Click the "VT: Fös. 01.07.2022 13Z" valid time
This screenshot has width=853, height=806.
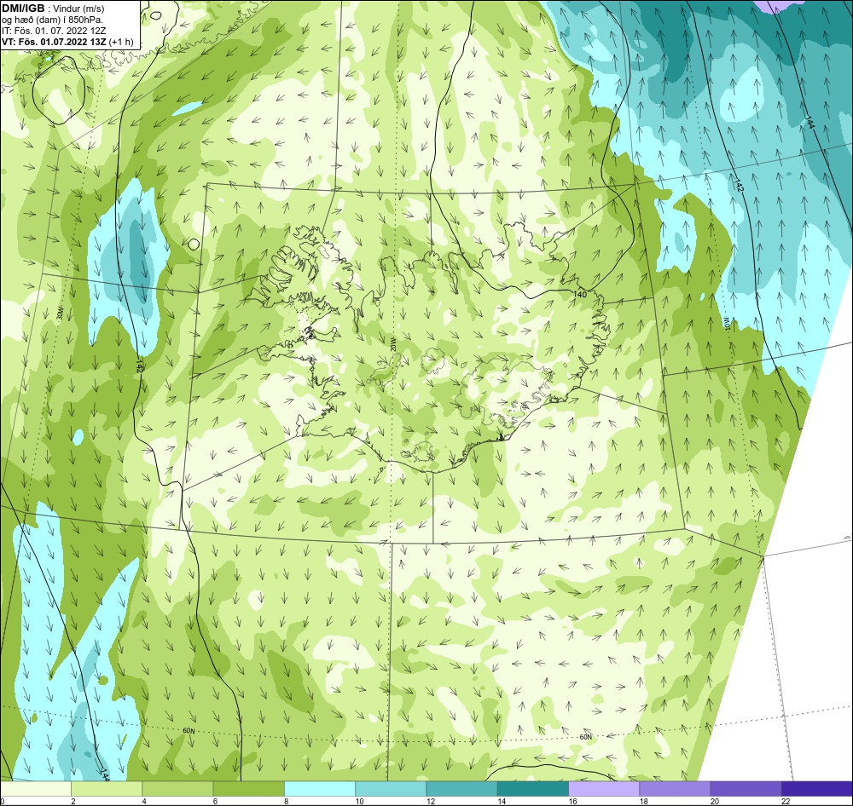pos(55,41)
